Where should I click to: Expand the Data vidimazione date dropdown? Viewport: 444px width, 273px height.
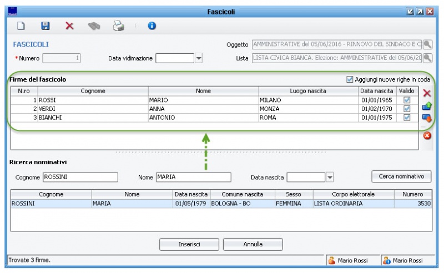pos(199,58)
